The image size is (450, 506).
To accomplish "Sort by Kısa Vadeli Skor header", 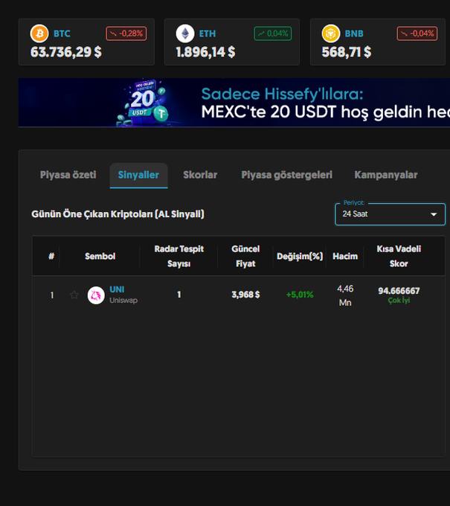I will [x=399, y=256].
